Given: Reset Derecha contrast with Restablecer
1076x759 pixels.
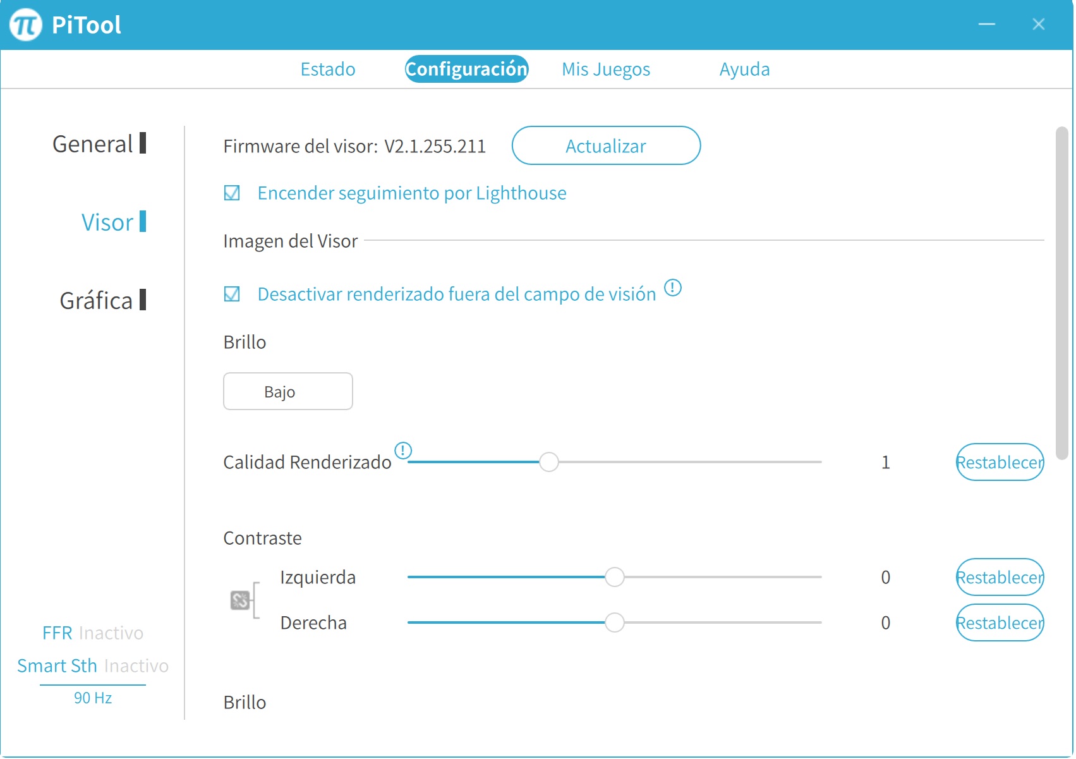Looking at the screenshot, I should tap(1000, 622).
